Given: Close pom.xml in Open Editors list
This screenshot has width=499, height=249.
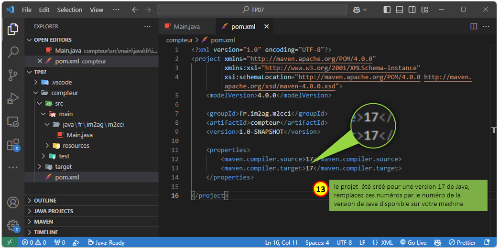Looking at the screenshot, I should pos(40,61).
